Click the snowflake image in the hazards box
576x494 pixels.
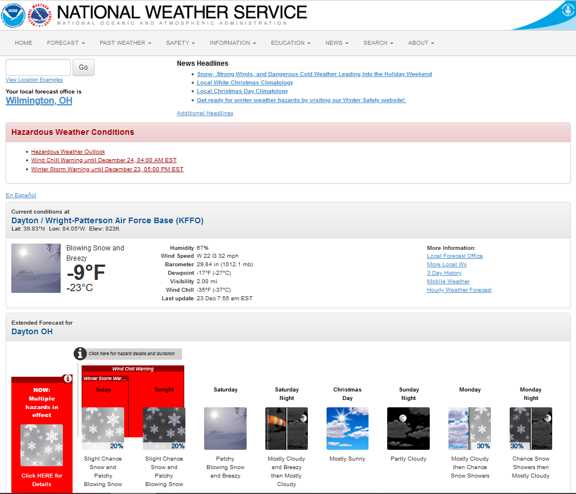click(x=41, y=445)
